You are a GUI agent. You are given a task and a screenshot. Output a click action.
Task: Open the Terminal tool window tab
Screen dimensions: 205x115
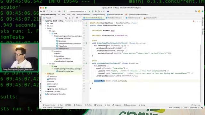(98, 105)
